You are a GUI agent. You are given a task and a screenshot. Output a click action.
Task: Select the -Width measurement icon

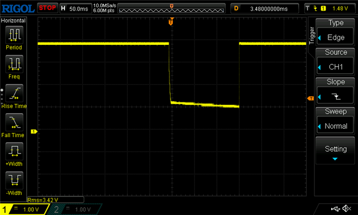[x=14, y=180]
